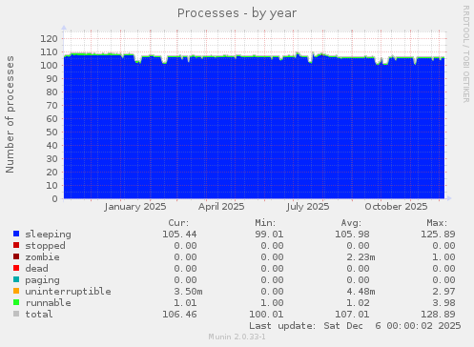474x347 pixels.
Task: Click uninterruptible maximum value 2.97
Action: tap(443, 292)
